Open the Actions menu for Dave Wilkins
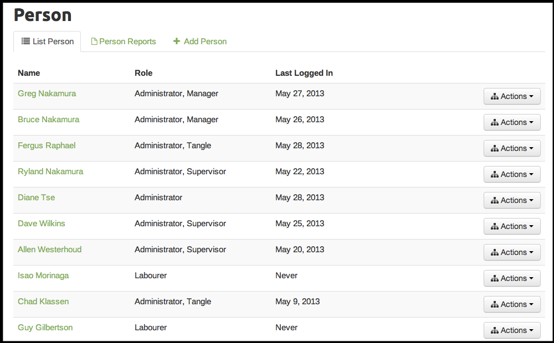554x343 pixels. coord(512,226)
